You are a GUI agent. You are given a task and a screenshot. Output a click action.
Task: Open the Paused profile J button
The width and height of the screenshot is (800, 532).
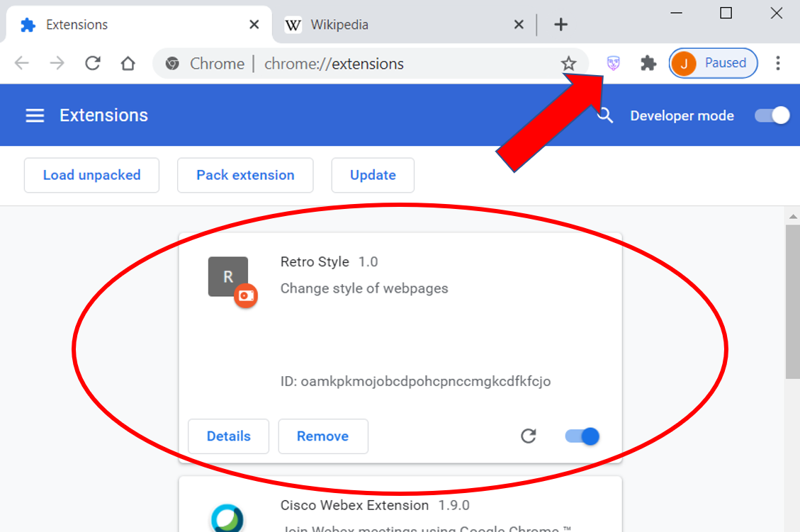(714, 63)
